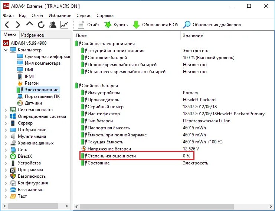Click the Купить buy button
Screen dimensions: 275x211
point(116,25)
